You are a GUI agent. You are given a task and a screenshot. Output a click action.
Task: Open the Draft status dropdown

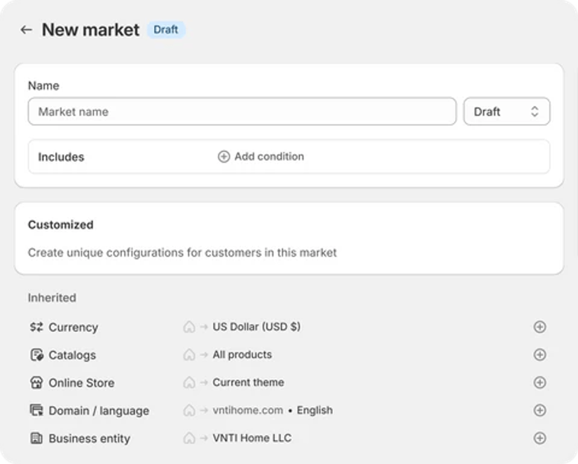click(506, 112)
